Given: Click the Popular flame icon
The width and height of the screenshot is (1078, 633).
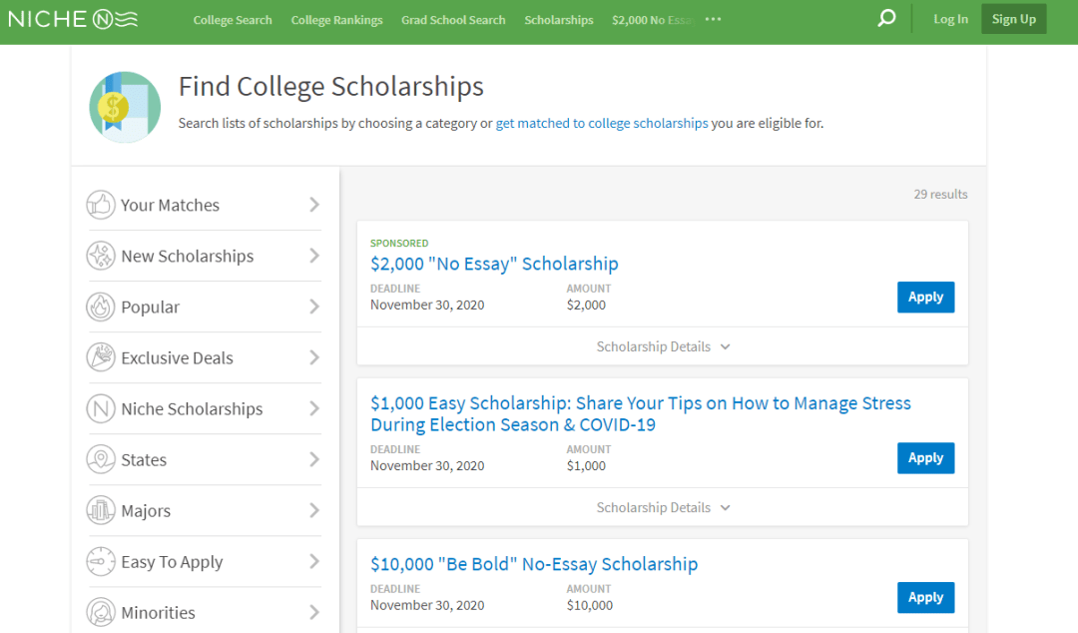Looking at the screenshot, I should [101, 307].
